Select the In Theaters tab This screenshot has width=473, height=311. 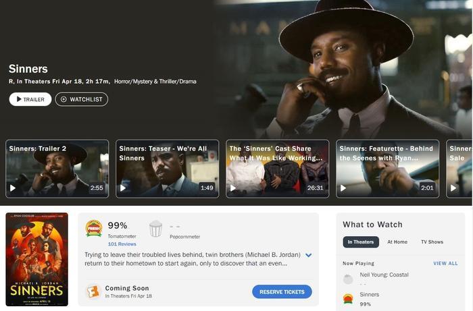[361, 242]
